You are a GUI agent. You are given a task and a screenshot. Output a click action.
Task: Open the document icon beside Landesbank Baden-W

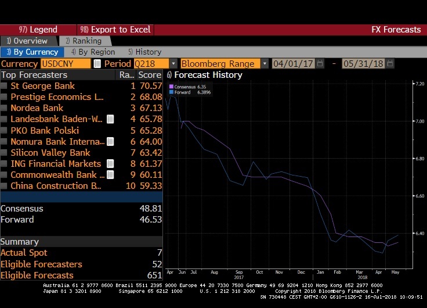110,119
